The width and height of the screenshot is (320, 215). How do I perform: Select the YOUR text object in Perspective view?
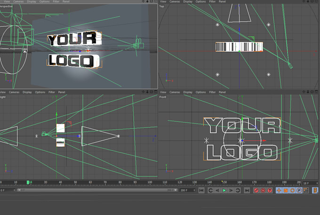pos(74,39)
